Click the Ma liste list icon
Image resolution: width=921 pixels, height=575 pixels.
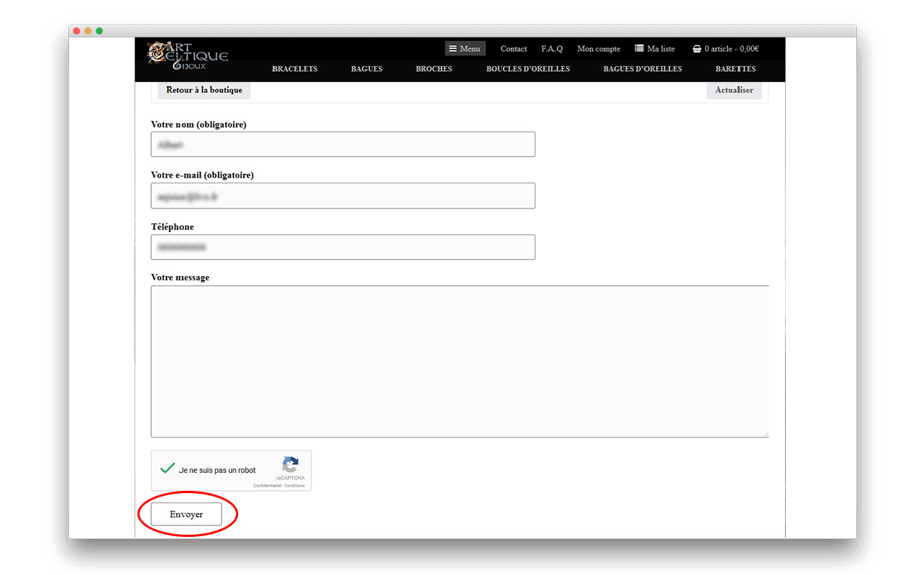(x=639, y=49)
